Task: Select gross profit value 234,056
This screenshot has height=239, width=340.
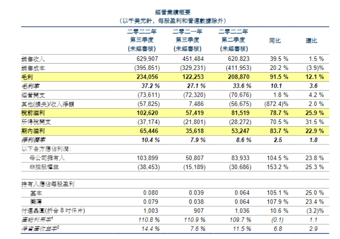Action: coord(147,77)
